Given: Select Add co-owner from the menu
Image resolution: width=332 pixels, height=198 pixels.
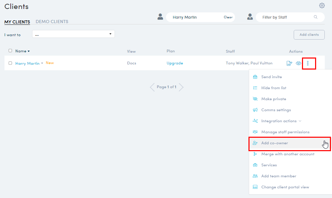Looking at the screenshot, I should (x=274, y=143).
